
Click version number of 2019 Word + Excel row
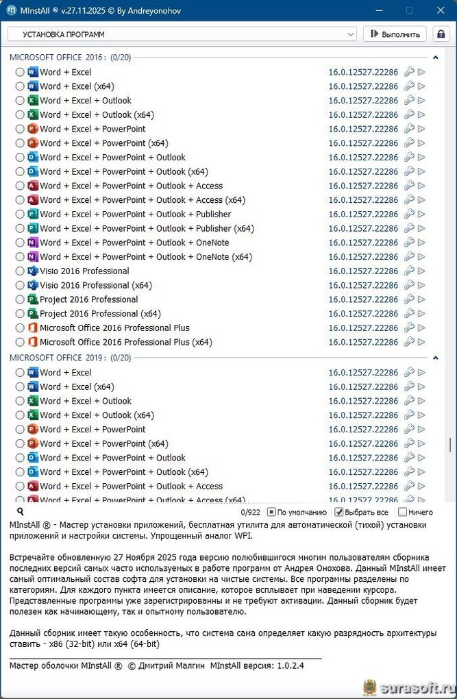363,373
